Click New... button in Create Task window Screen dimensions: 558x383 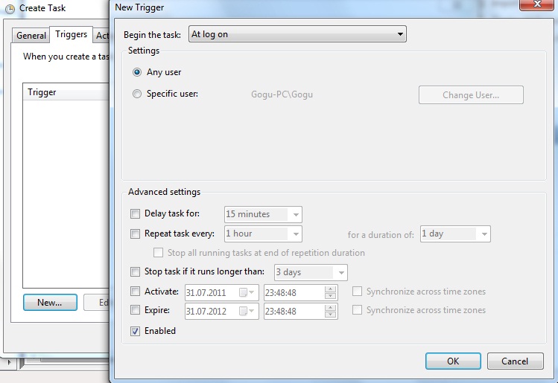click(50, 303)
